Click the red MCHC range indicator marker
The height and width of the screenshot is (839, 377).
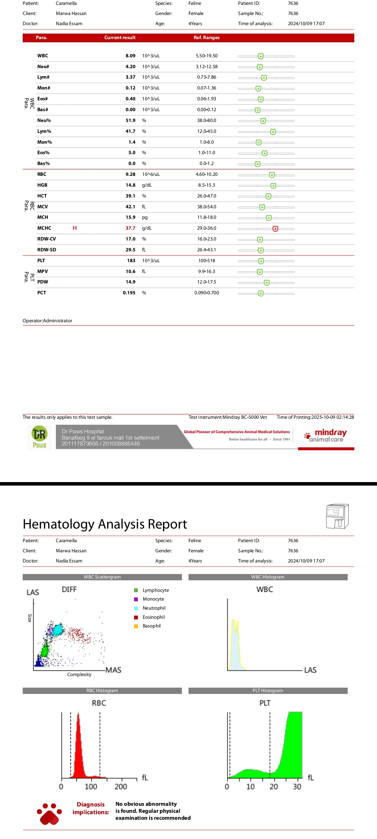(x=275, y=229)
